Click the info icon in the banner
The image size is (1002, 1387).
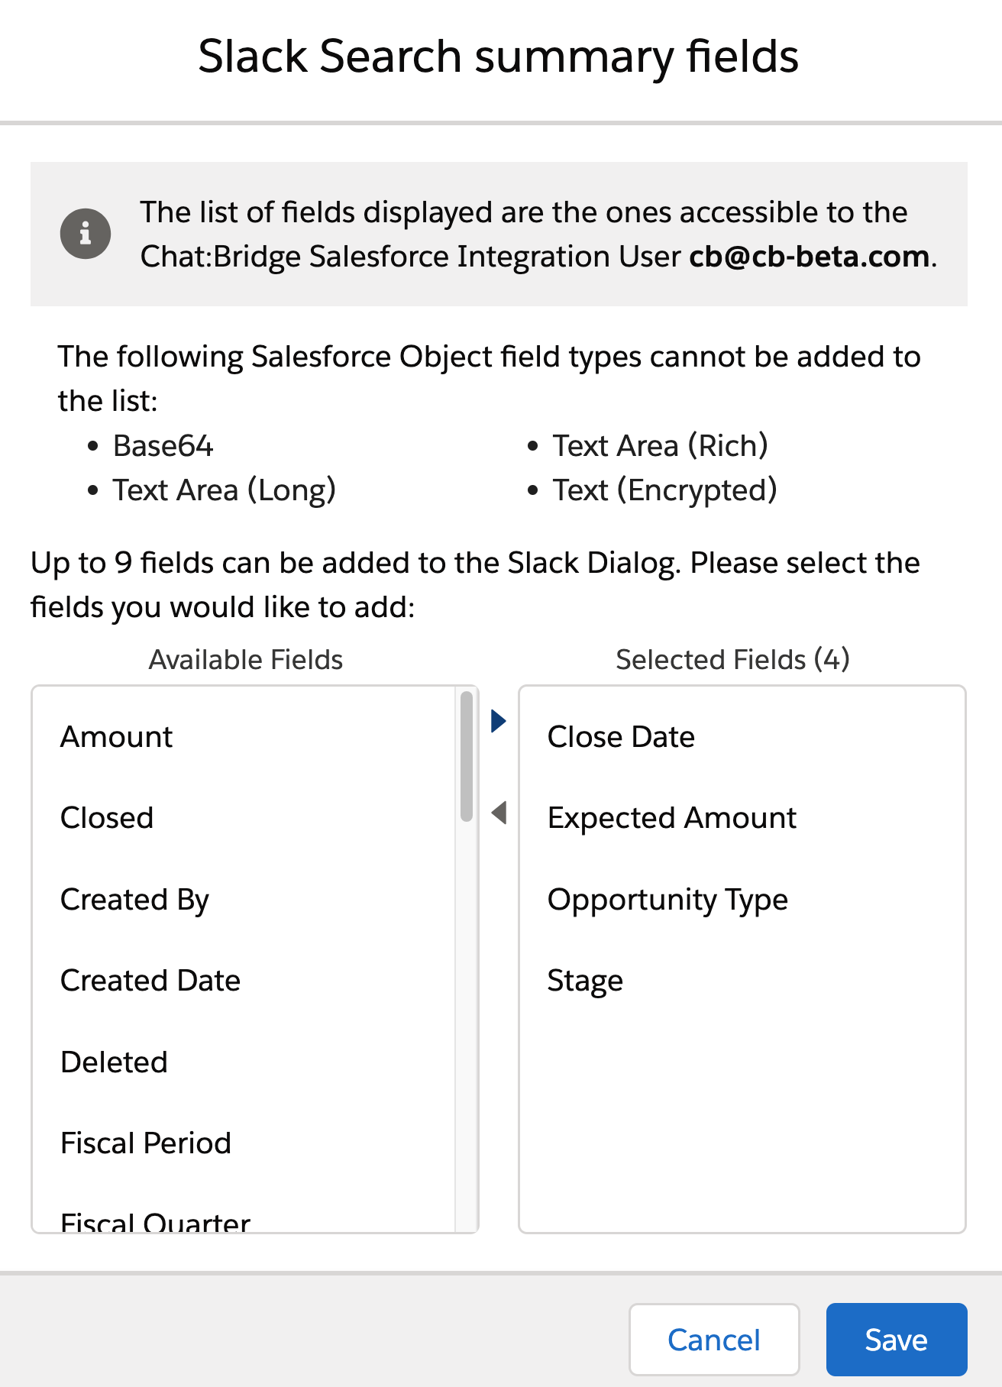click(x=86, y=233)
